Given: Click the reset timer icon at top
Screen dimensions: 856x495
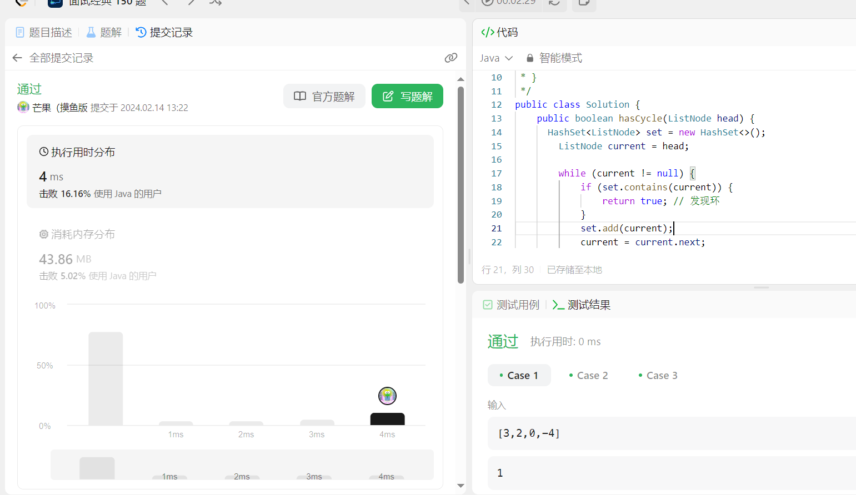Looking at the screenshot, I should tap(554, 2).
